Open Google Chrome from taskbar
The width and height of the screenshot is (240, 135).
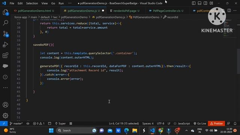pos(160,130)
